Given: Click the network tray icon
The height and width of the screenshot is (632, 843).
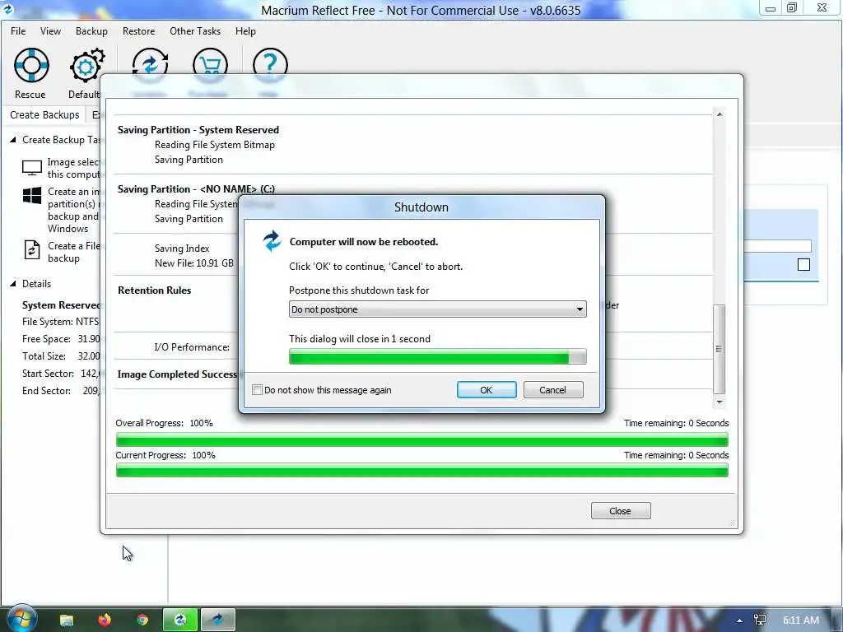Looking at the screenshot, I should click(x=760, y=620).
